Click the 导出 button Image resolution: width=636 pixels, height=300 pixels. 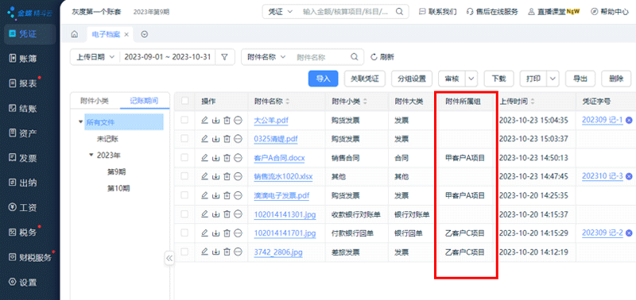point(580,79)
